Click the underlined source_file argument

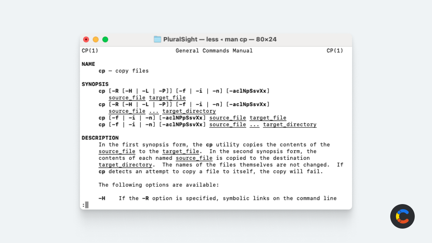click(x=127, y=97)
